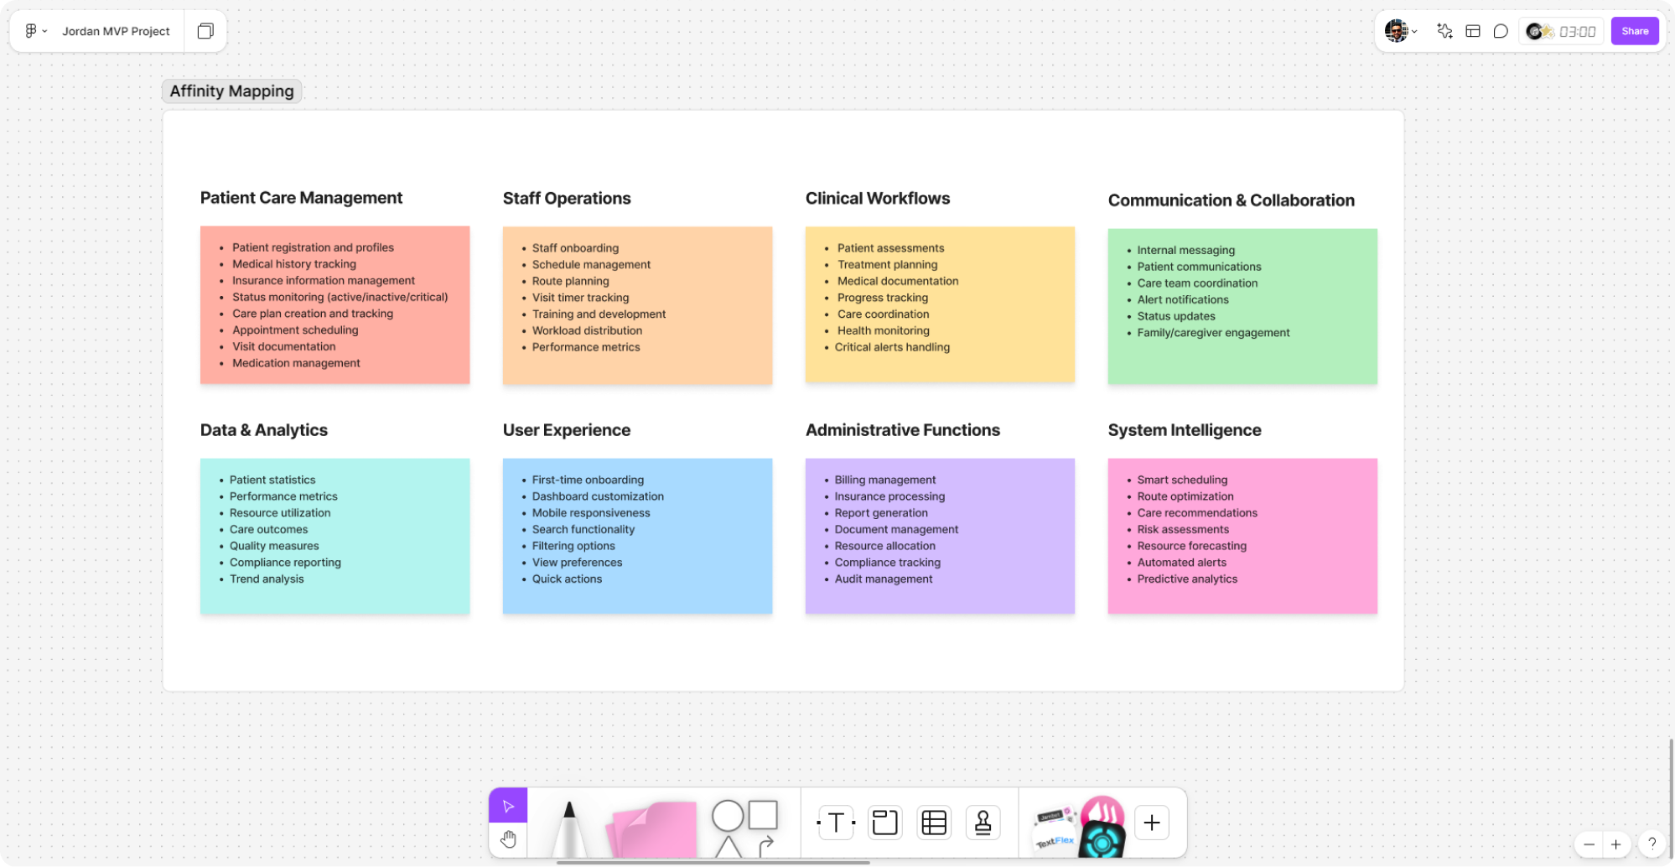Image resolution: width=1675 pixels, height=867 pixels.
Task: Select the Ellipse shape tool
Action: pyautogui.click(x=728, y=815)
